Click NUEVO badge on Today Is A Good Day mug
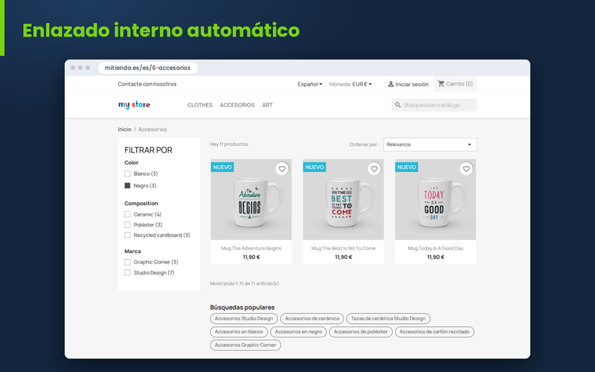 point(407,167)
